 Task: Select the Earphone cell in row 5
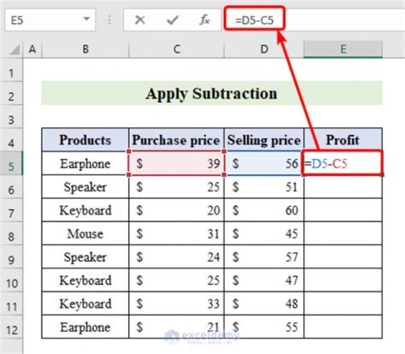tap(85, 164)
